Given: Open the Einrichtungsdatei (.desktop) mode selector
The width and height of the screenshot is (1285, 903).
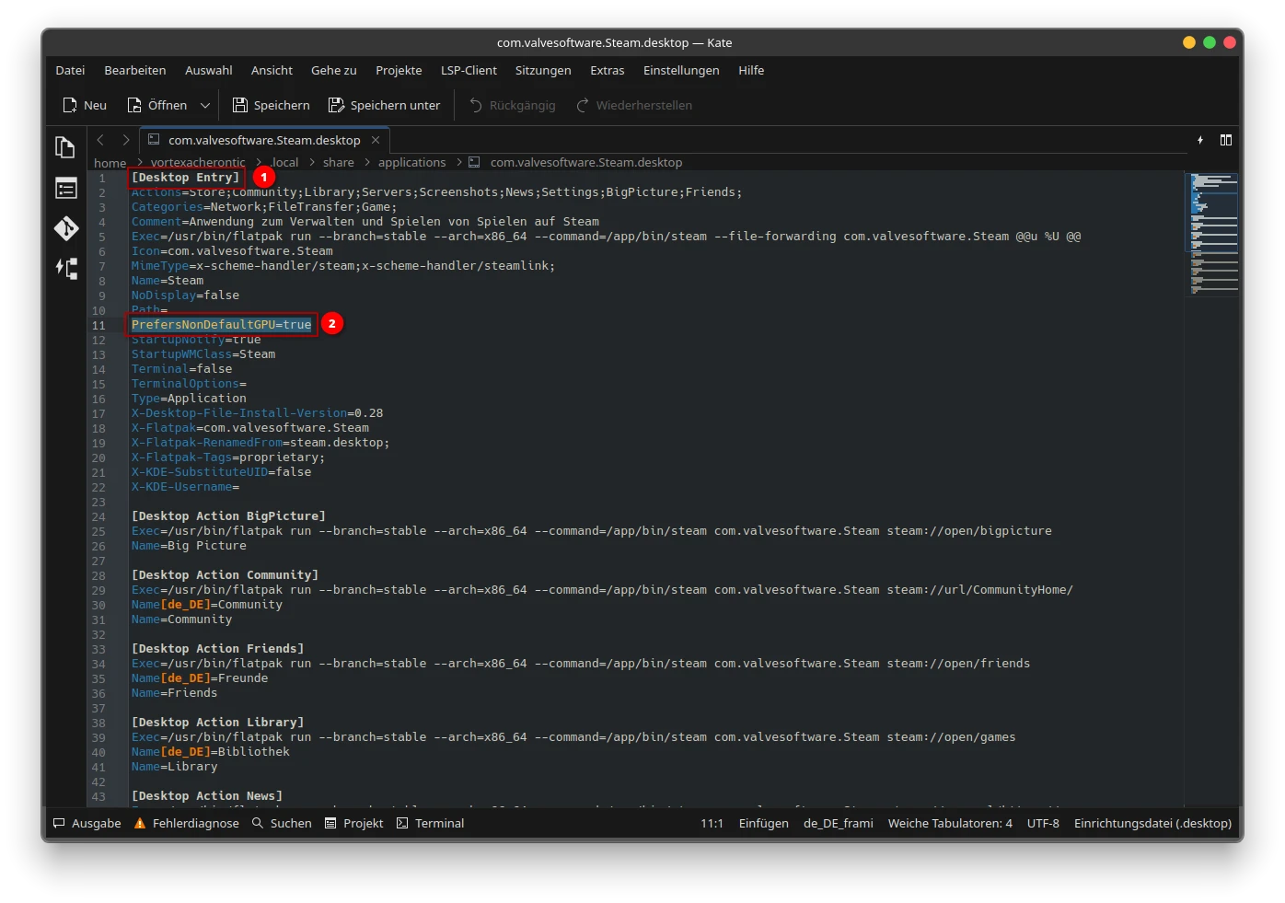Looking at the screenshot, I should coord(1152,823).
